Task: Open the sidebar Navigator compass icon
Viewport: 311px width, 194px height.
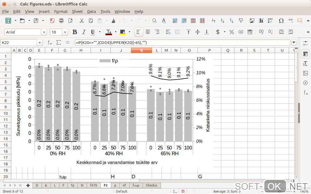Action: pos(306,83)
